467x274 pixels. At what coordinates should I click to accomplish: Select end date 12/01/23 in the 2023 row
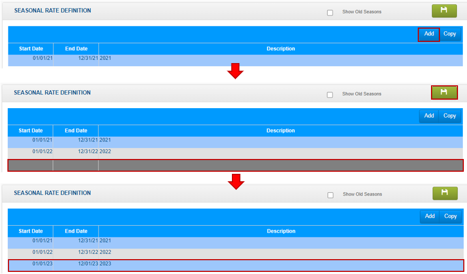coord(88,264)
